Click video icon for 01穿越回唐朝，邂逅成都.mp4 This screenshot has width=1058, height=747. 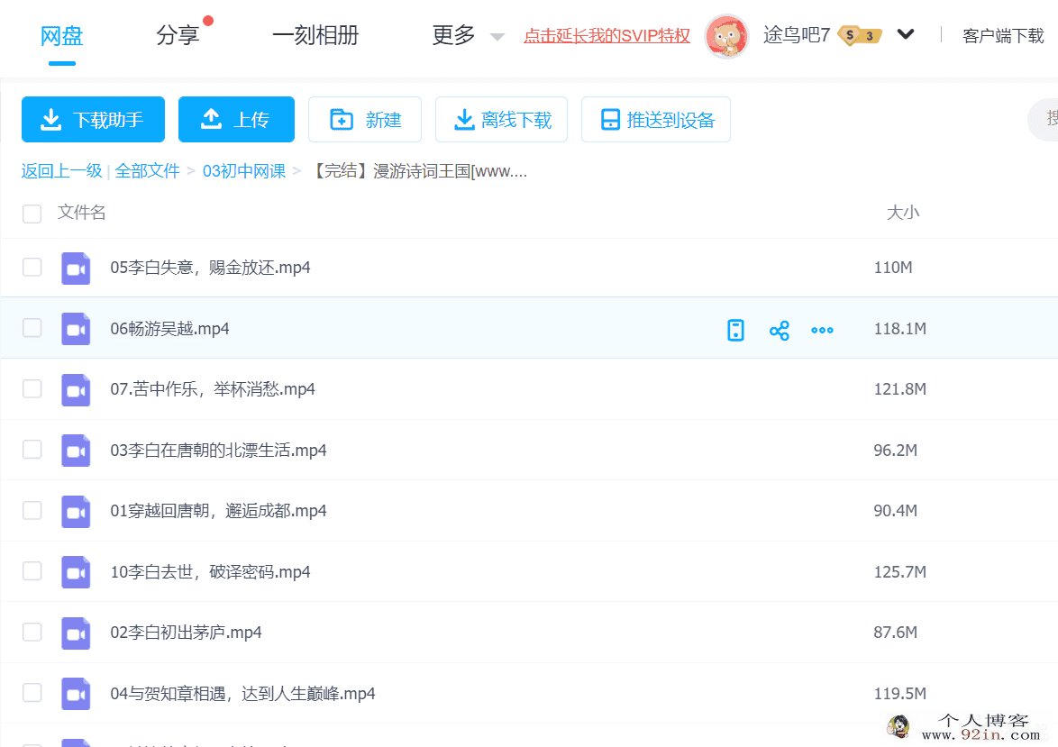76,511
